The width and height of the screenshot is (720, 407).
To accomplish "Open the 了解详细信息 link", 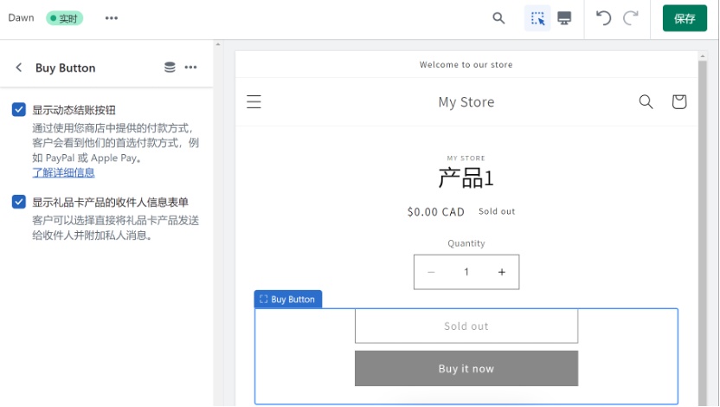I will [63, 172].
